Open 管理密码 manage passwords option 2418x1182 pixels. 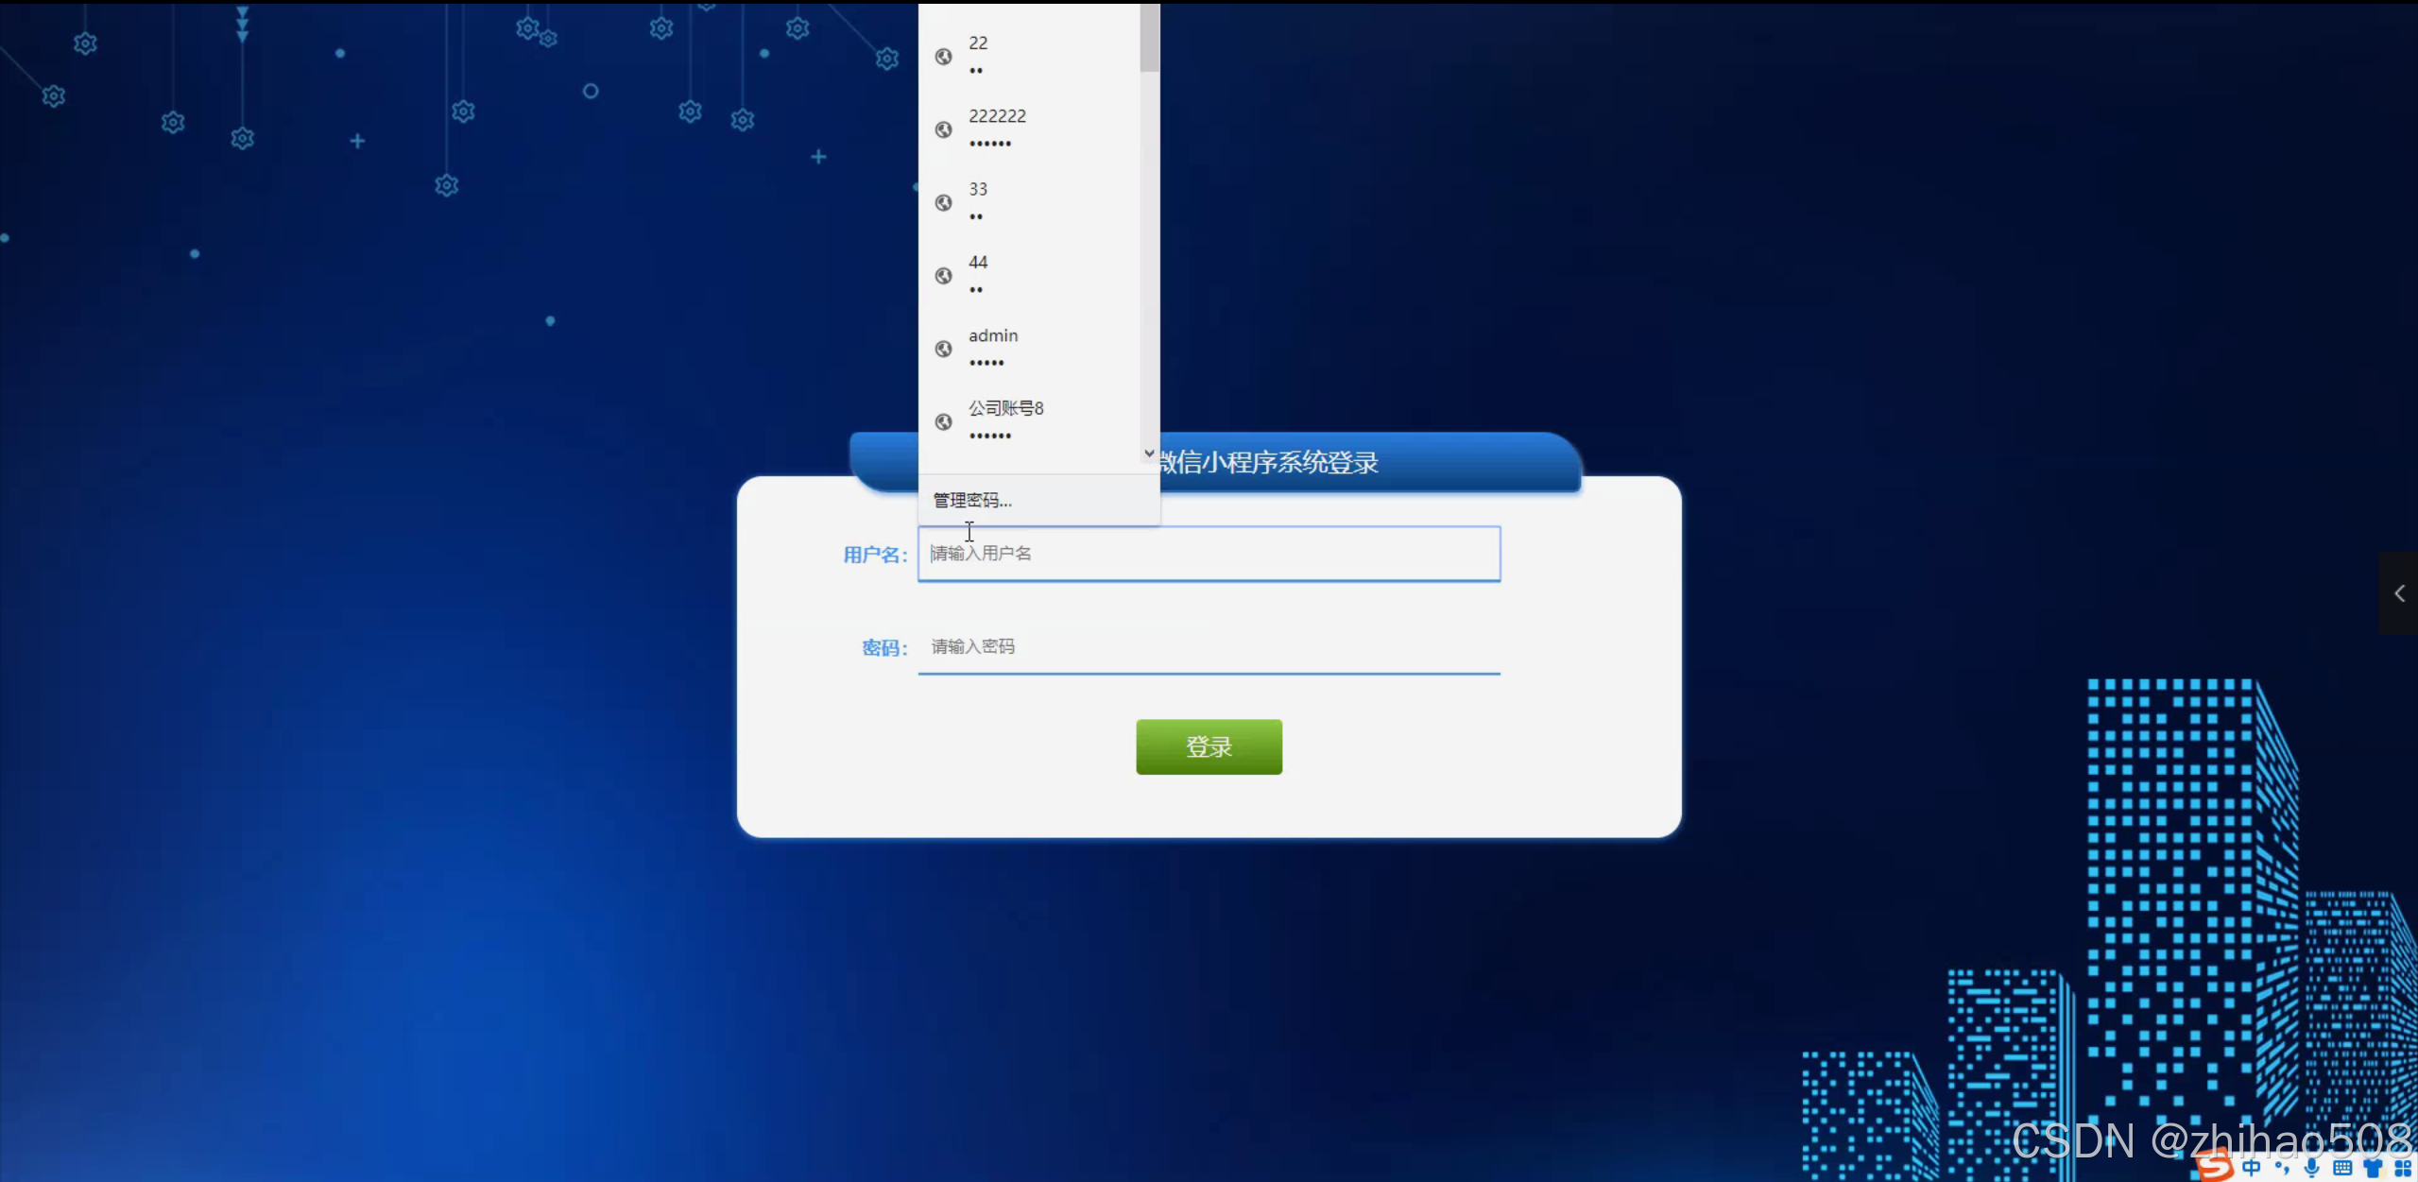coord(972,500)
